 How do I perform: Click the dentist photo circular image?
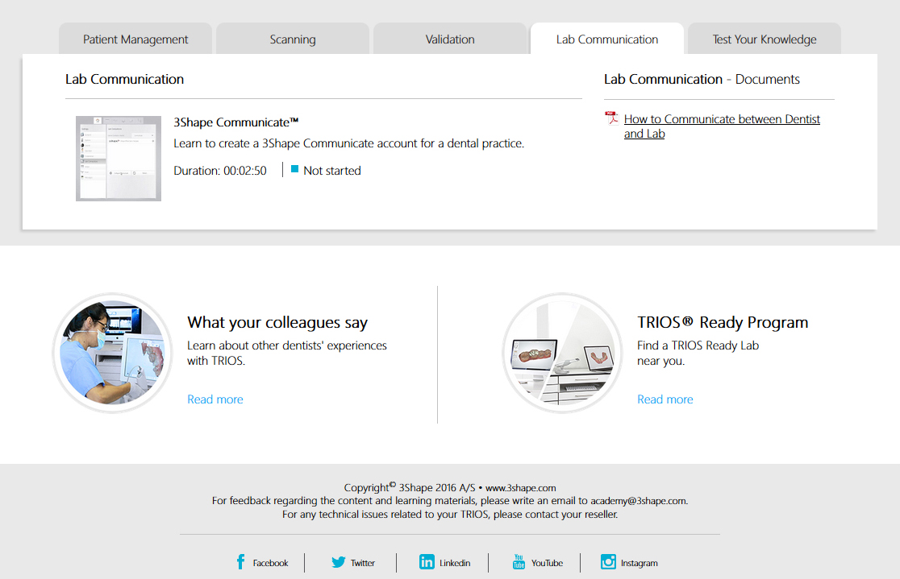113,353
